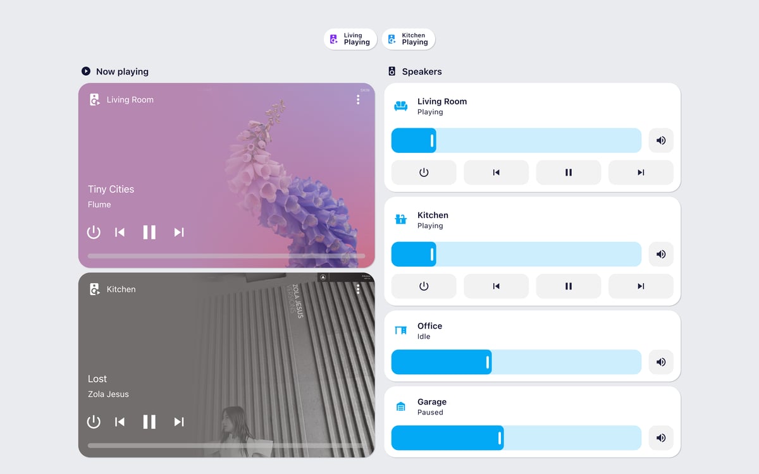Click the Flume artist name
The image size is (759, 474).
pos(99,205)
